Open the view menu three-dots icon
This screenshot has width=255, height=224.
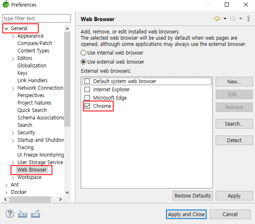tap(248, 19)
